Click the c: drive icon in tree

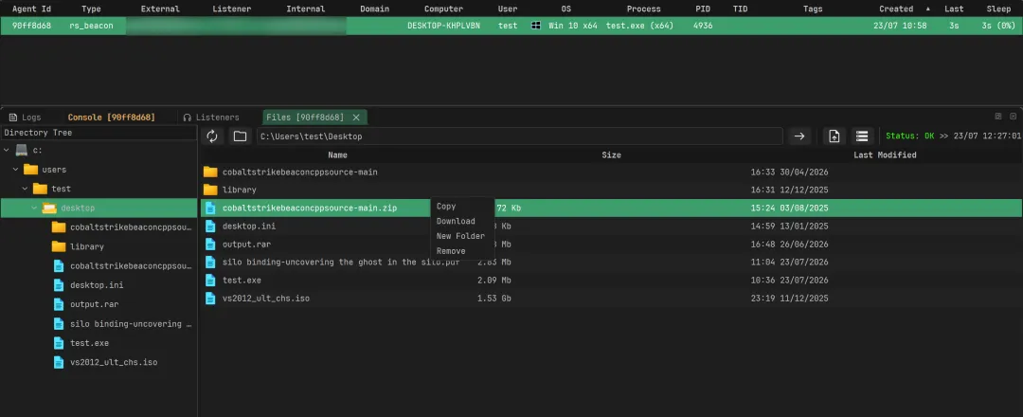22,150
